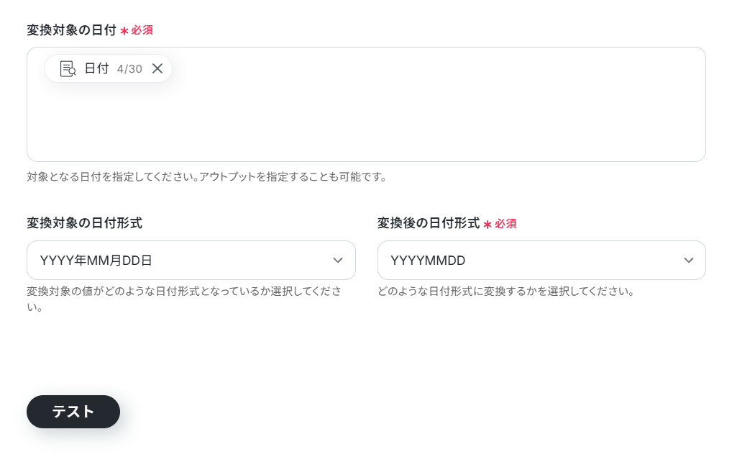The height and width of the screenshot is (465, 737).
Task: Expand chevron arrow of converted format selector
Action: coord(689,261)
